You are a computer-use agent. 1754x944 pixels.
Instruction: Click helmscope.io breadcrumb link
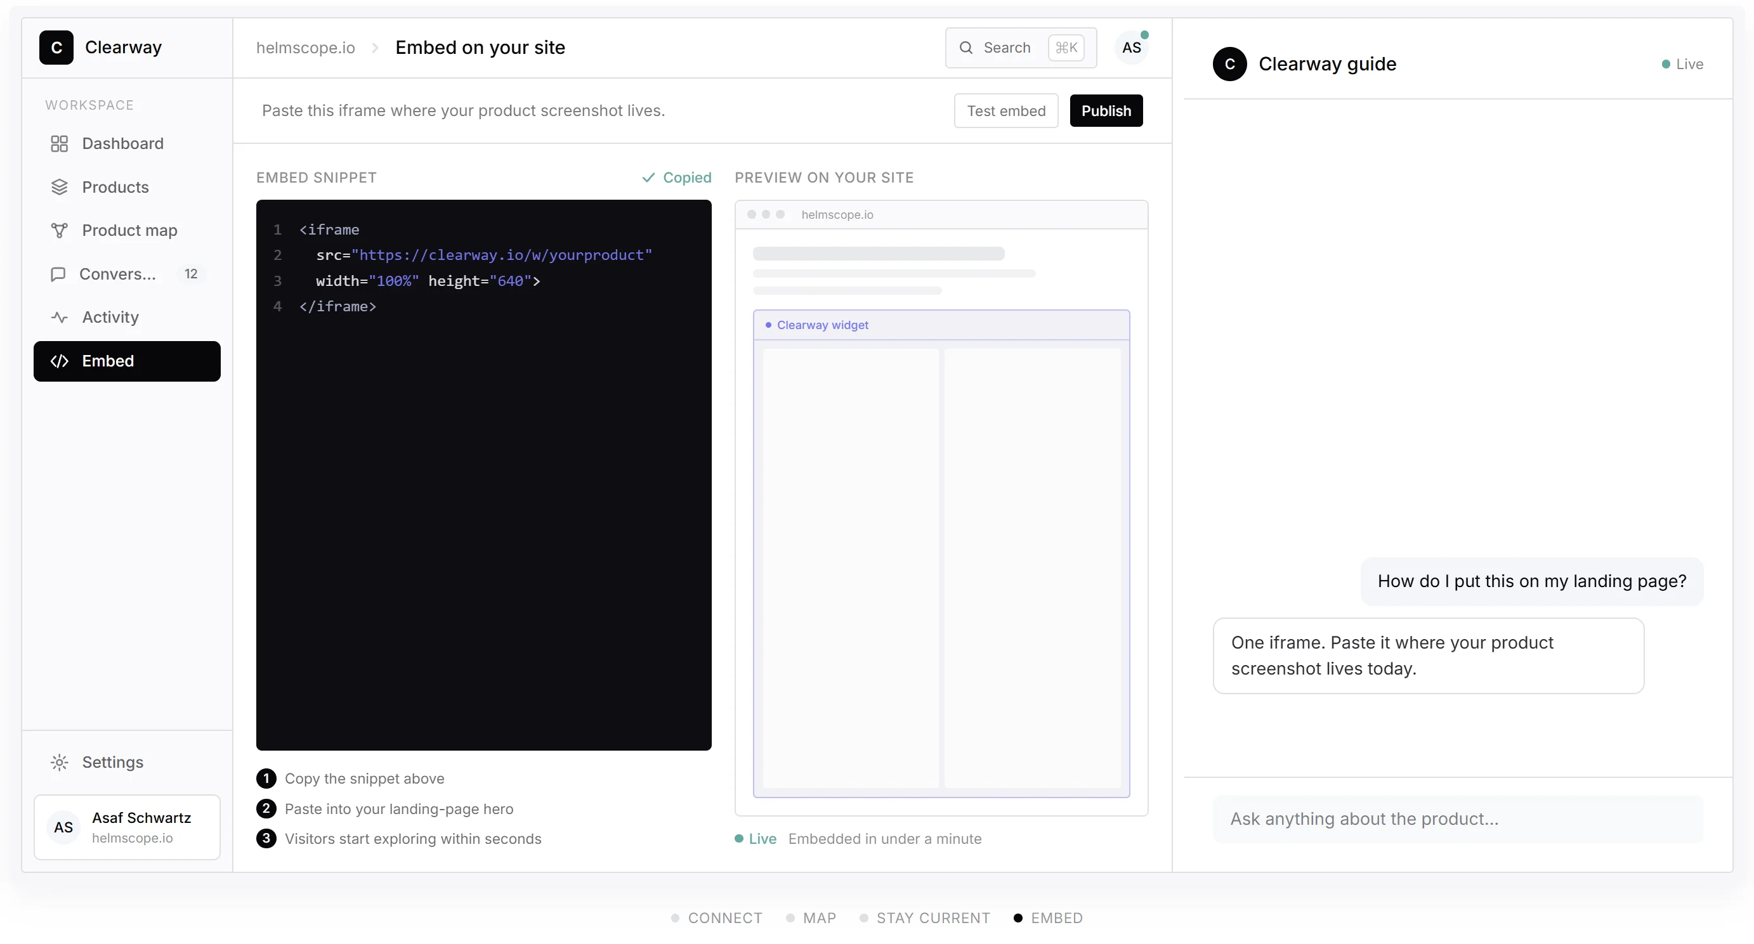pyautogui.click(x=306, y=48)
